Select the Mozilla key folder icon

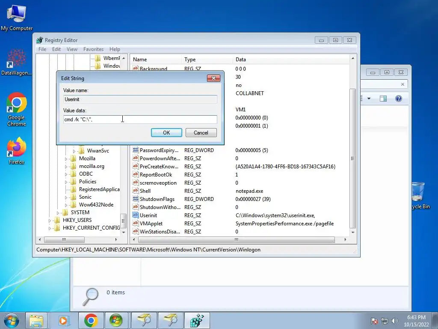74,159
